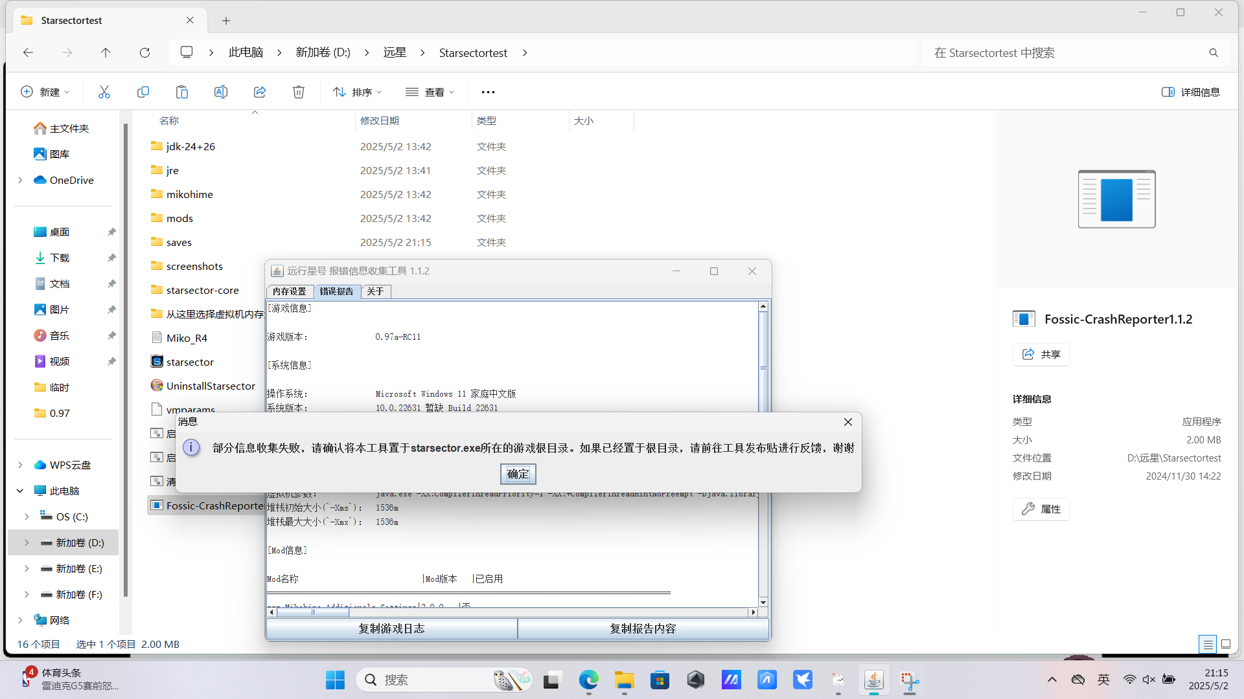Click the 复制报告内容 button
Image resolution: width=1244 pixels, height=699 pixels.
coord(642,628)
